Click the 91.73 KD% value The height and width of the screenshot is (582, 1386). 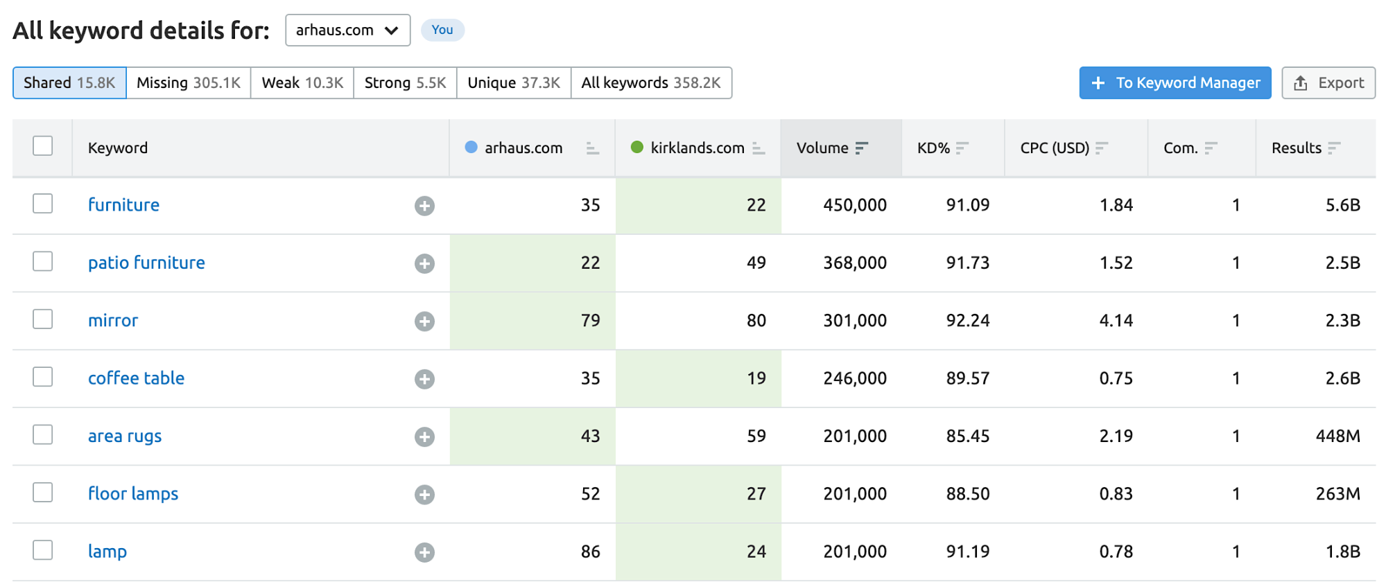(968, 263)
